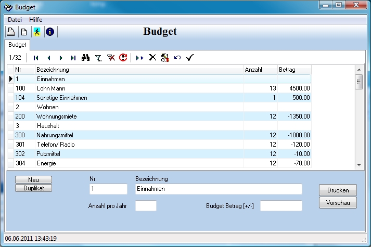Click the 500.00 amount cell
Screen dimensions: 371x247
[x=295, y=98]
